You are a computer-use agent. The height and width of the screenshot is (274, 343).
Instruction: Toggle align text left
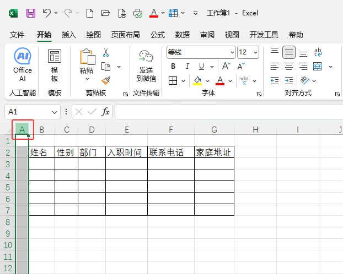pos(275,67)
